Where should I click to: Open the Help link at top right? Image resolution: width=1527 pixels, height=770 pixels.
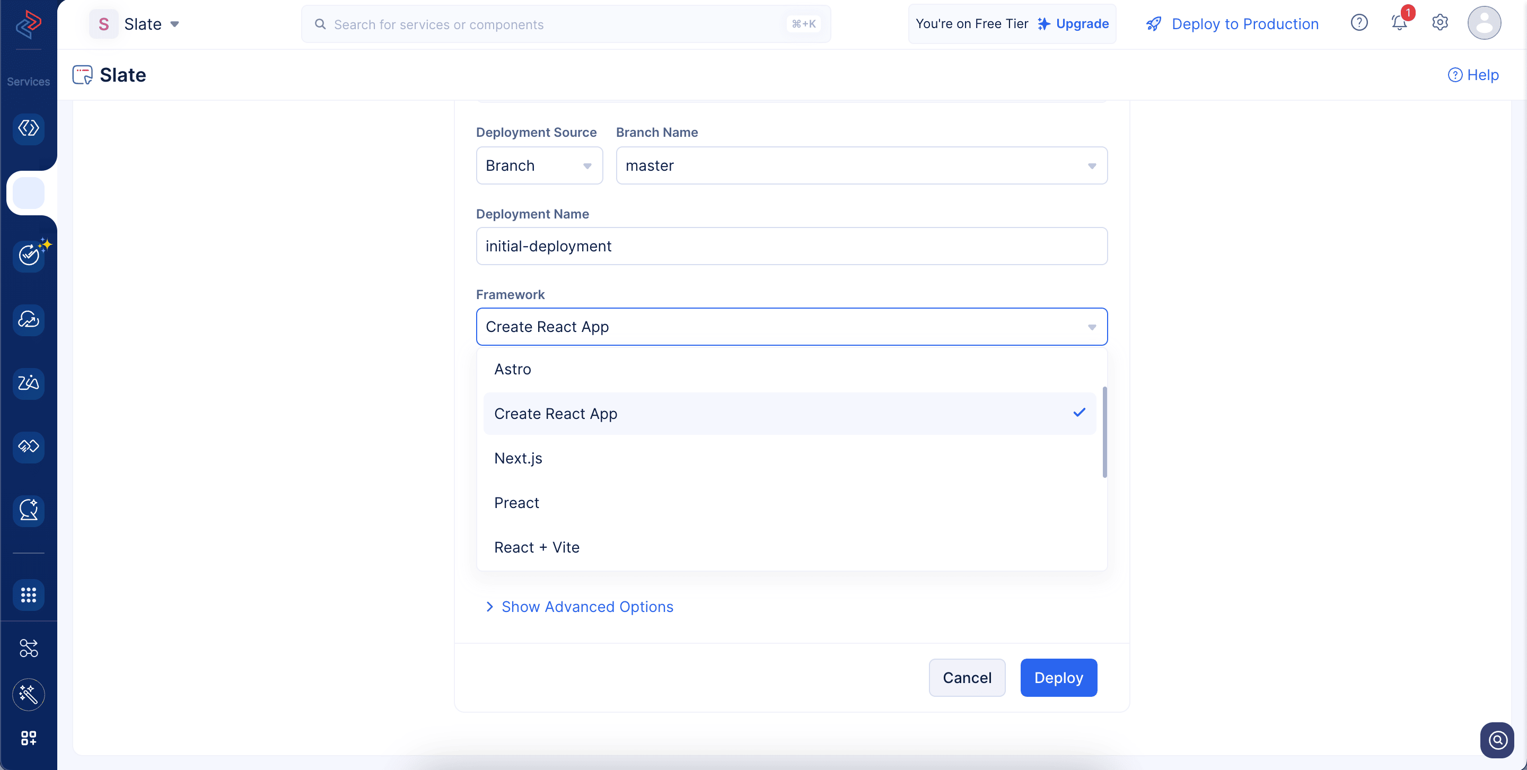1473,75
